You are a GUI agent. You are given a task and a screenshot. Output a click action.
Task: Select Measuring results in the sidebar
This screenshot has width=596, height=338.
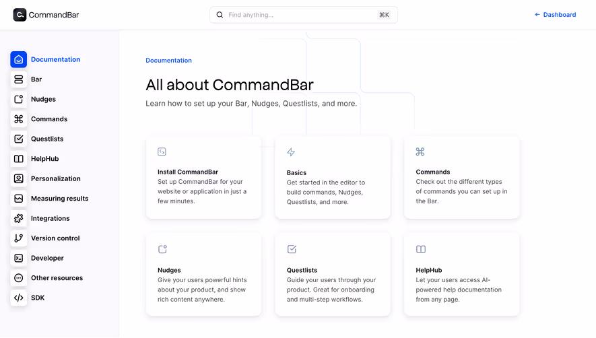coord(60,199)
